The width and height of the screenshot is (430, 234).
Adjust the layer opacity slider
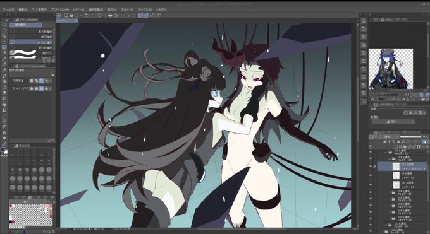click(410, 137)
